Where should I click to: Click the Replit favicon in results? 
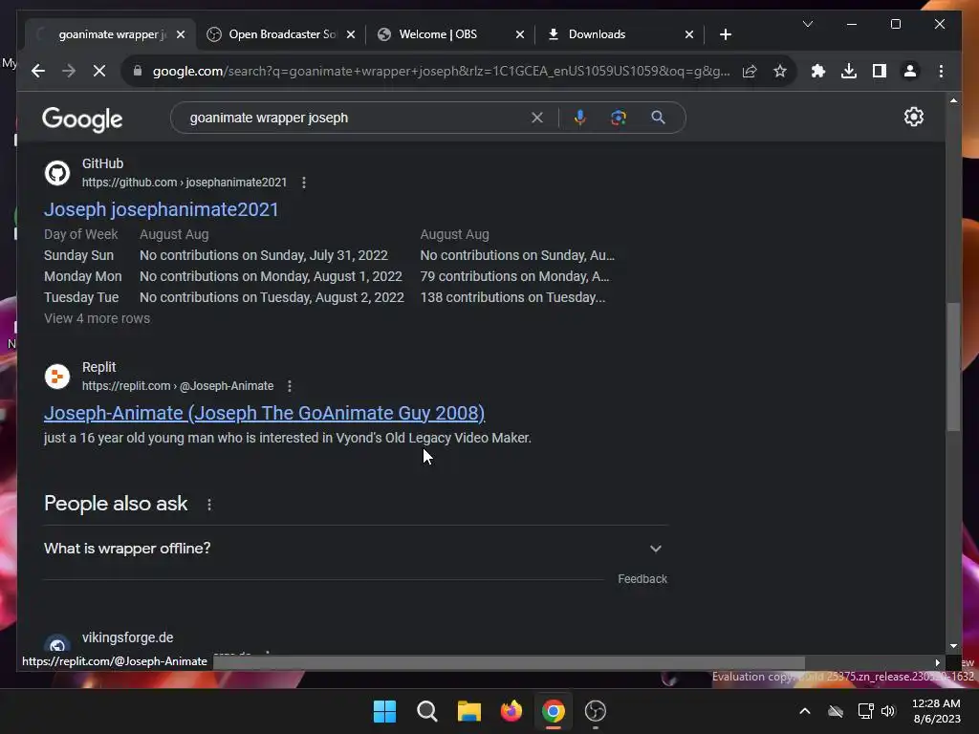(x=57, y=377)
